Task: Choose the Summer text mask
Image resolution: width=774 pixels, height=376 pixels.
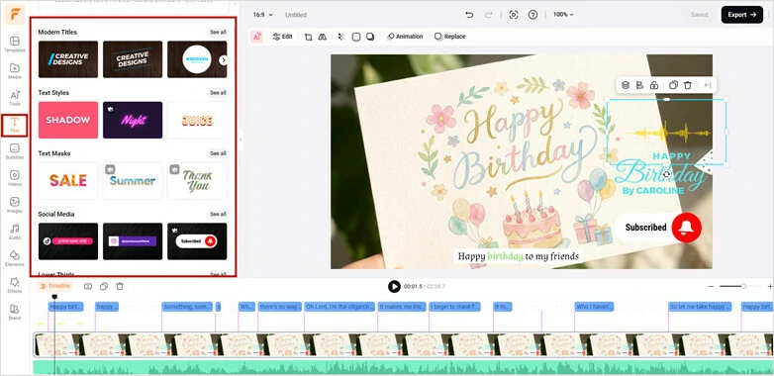Action: click(x=133, y=181)
